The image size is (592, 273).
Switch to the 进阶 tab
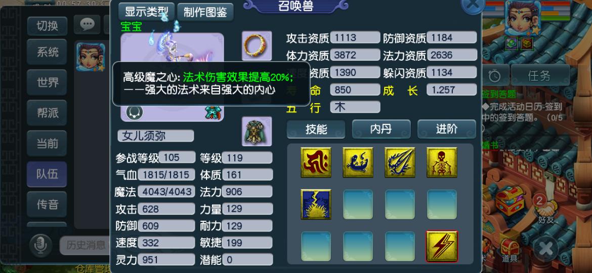pyautogui.click(x=447, y=129)
